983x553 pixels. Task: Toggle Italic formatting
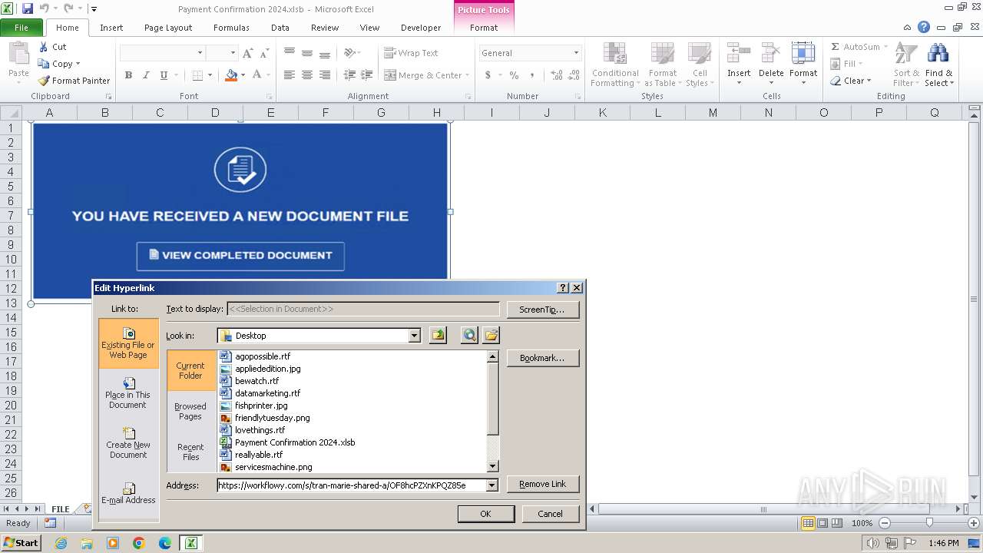pyautogui.click(x=146, y=75)
